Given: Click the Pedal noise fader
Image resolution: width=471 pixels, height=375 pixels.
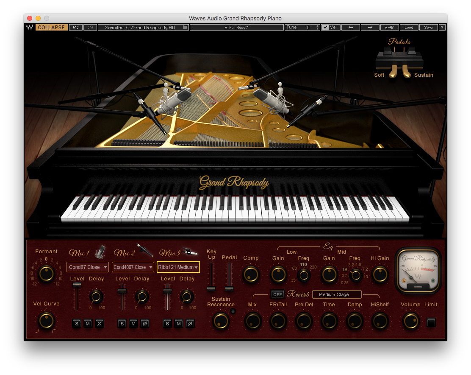Looking at the screenshot, I should coord(229,289).
